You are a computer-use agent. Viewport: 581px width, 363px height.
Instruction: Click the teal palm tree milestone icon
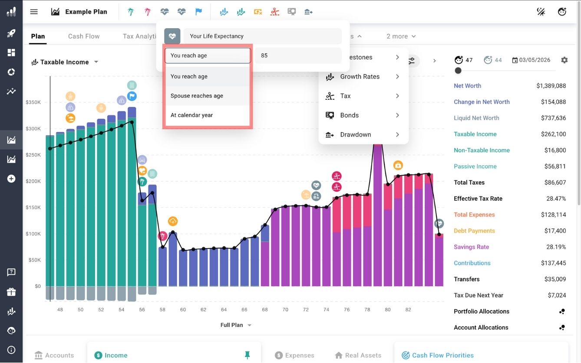[131, 12]
